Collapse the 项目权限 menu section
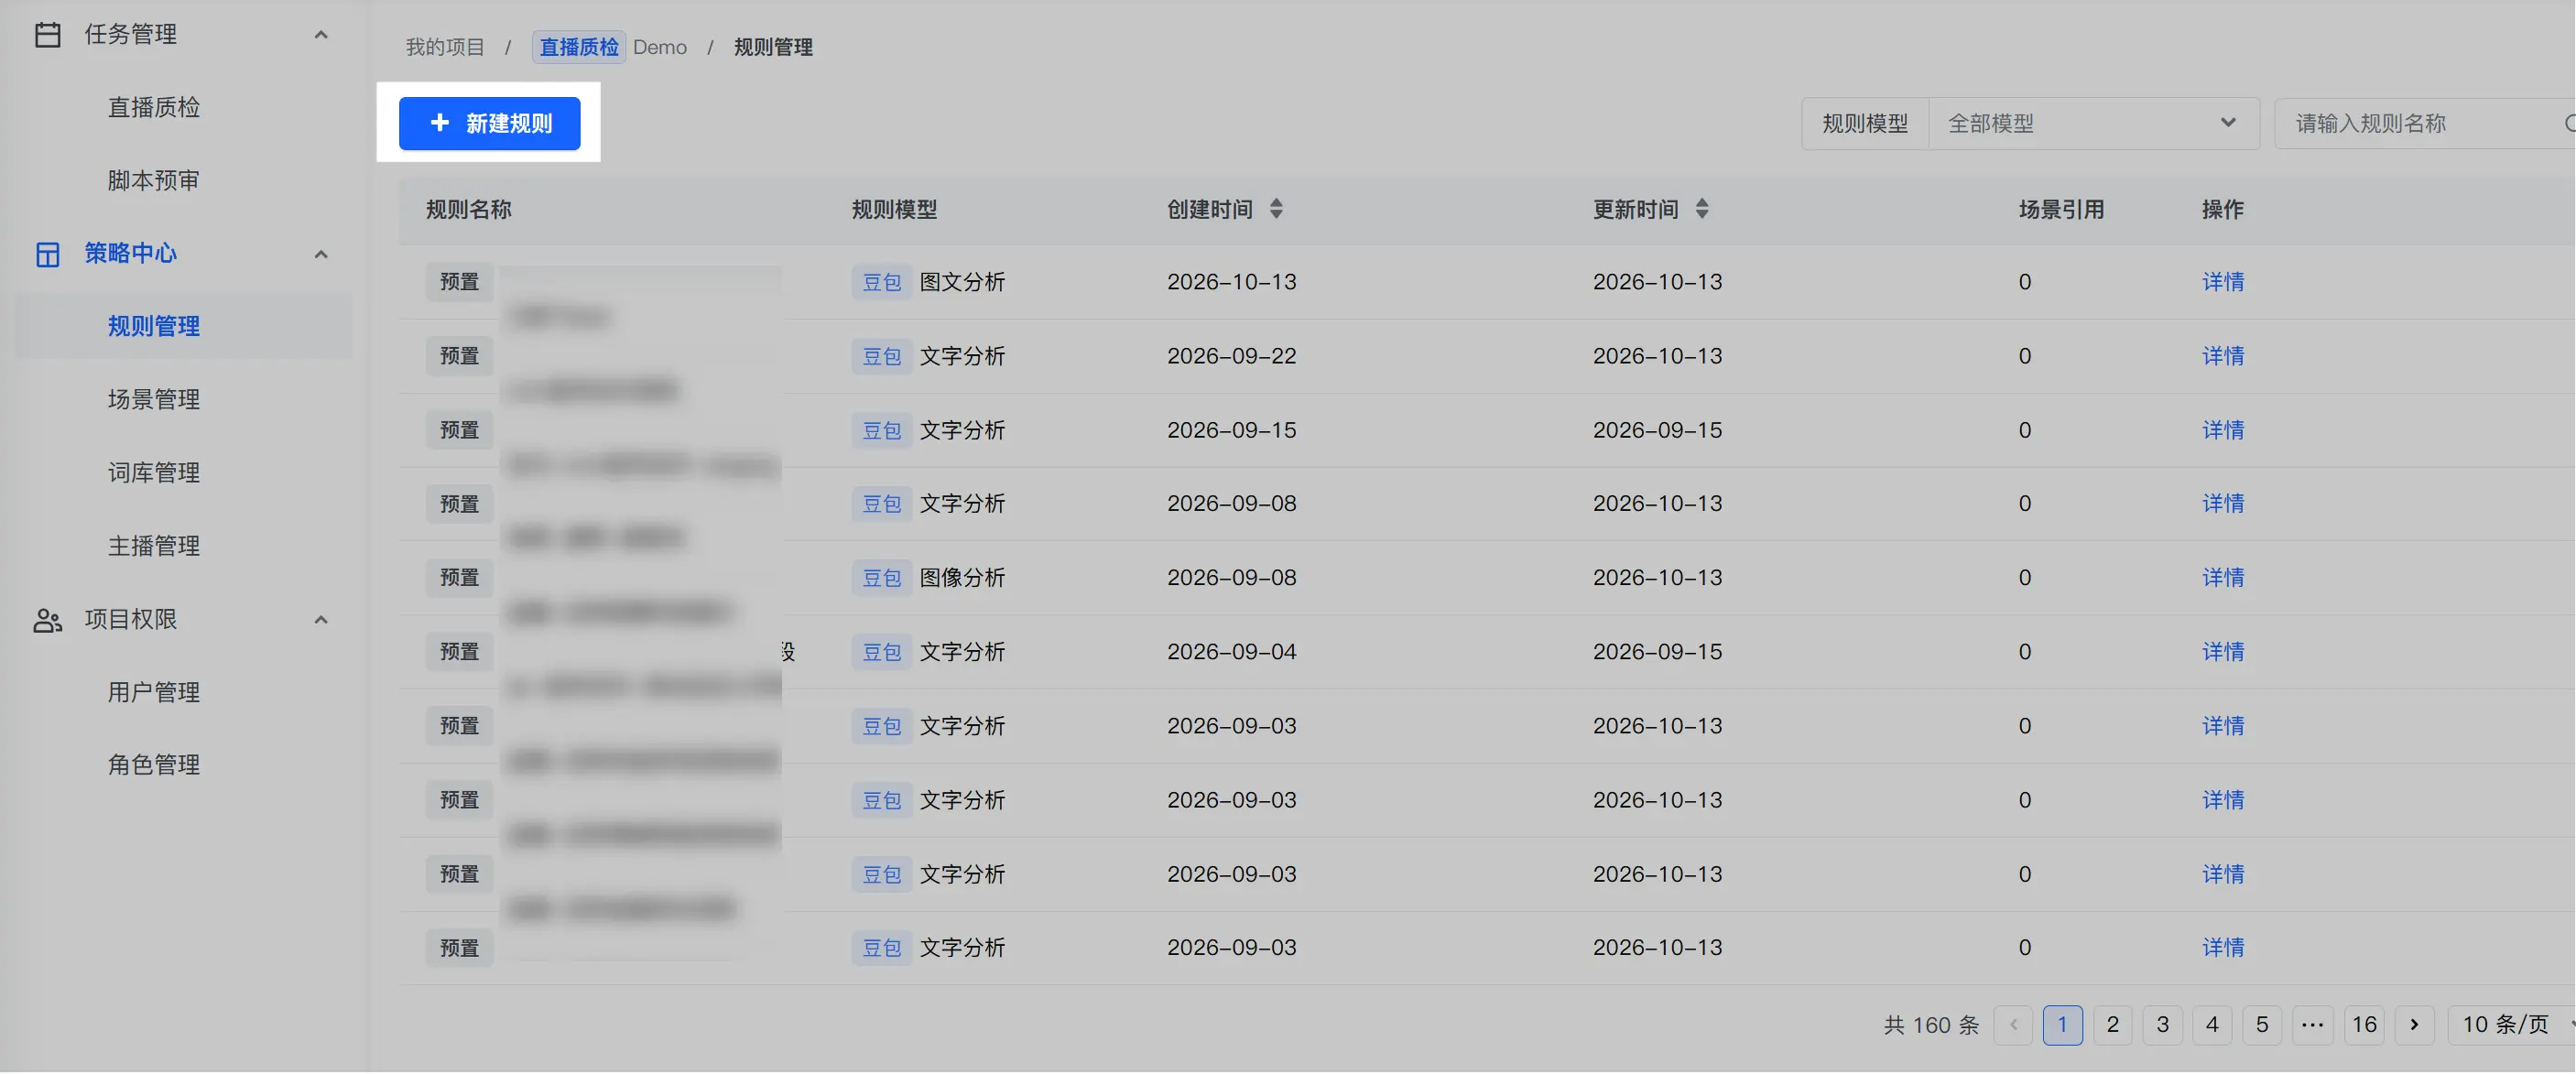Image resolution: width=2576 pixels, height=1074 pixels. coord(321,620)
